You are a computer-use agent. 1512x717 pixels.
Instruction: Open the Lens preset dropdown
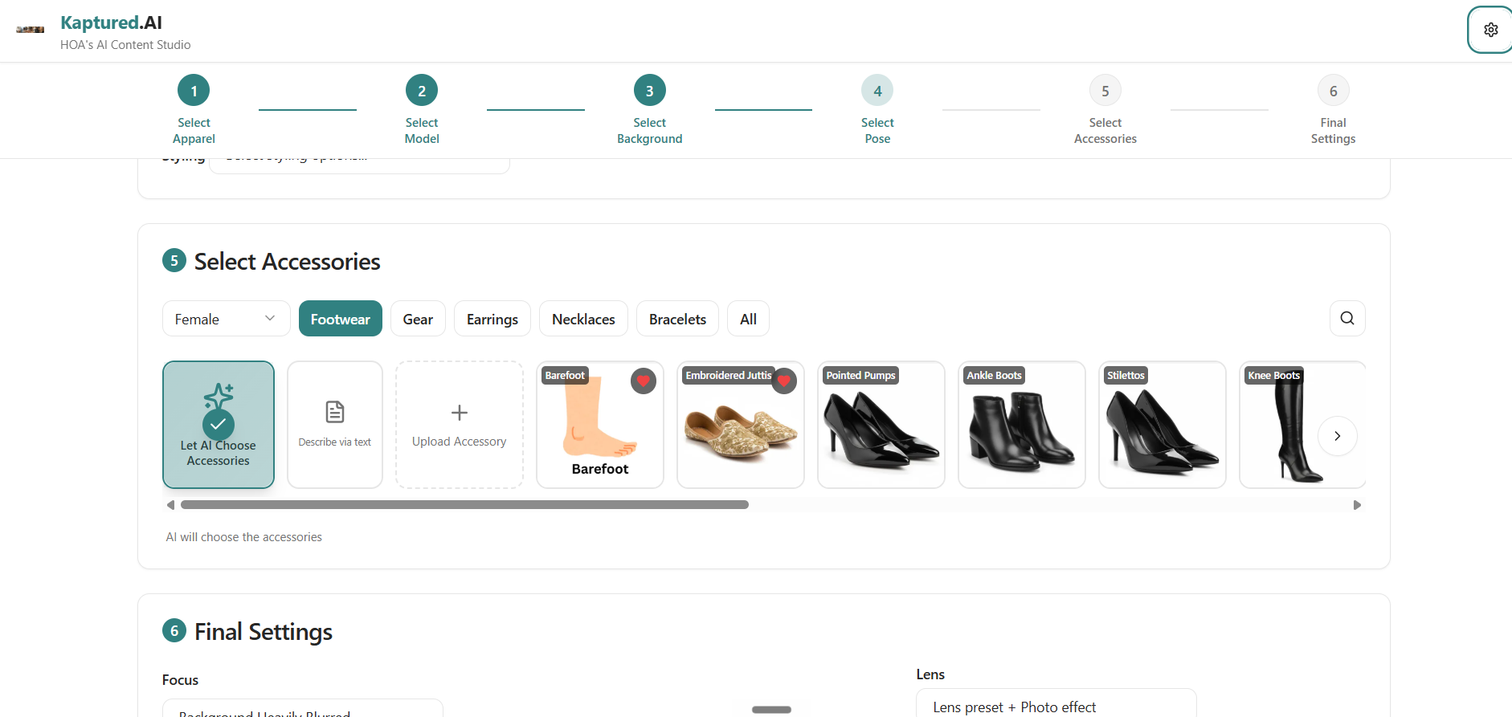[1056, 703]
